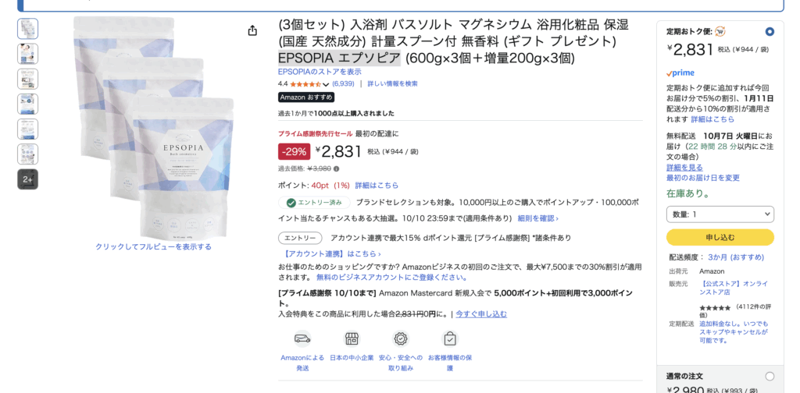Viewport: 800px width, 393px height.
Task: Click the yellow 申し込む subscribe button
Action: 720,237
